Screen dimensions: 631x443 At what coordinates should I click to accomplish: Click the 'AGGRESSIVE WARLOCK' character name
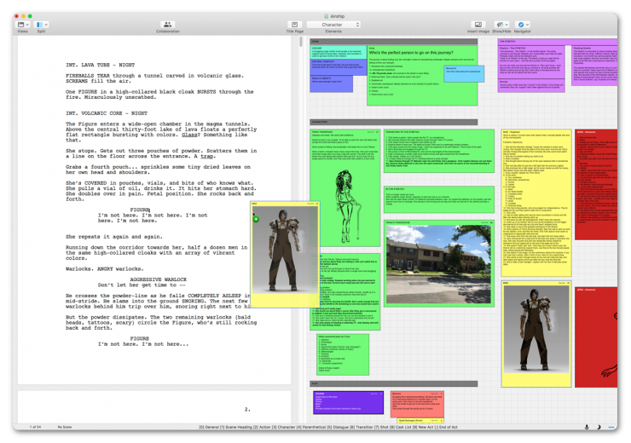158,279
